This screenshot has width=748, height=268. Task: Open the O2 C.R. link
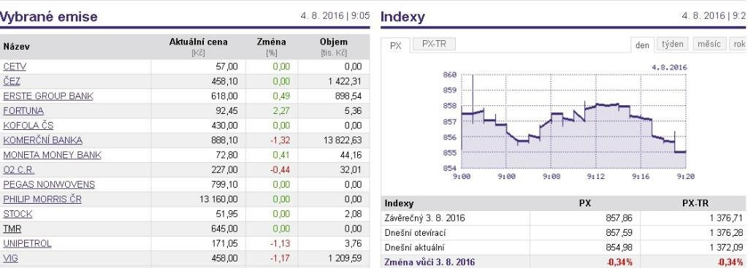(x=18, y=169)
